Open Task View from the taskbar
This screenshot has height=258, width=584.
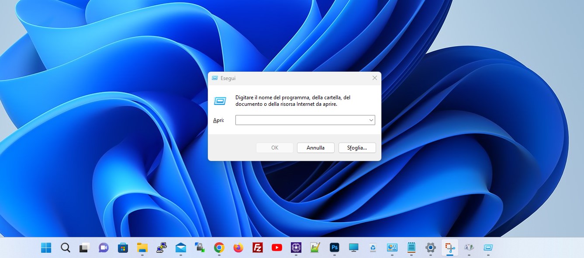(x=84, y=248)
